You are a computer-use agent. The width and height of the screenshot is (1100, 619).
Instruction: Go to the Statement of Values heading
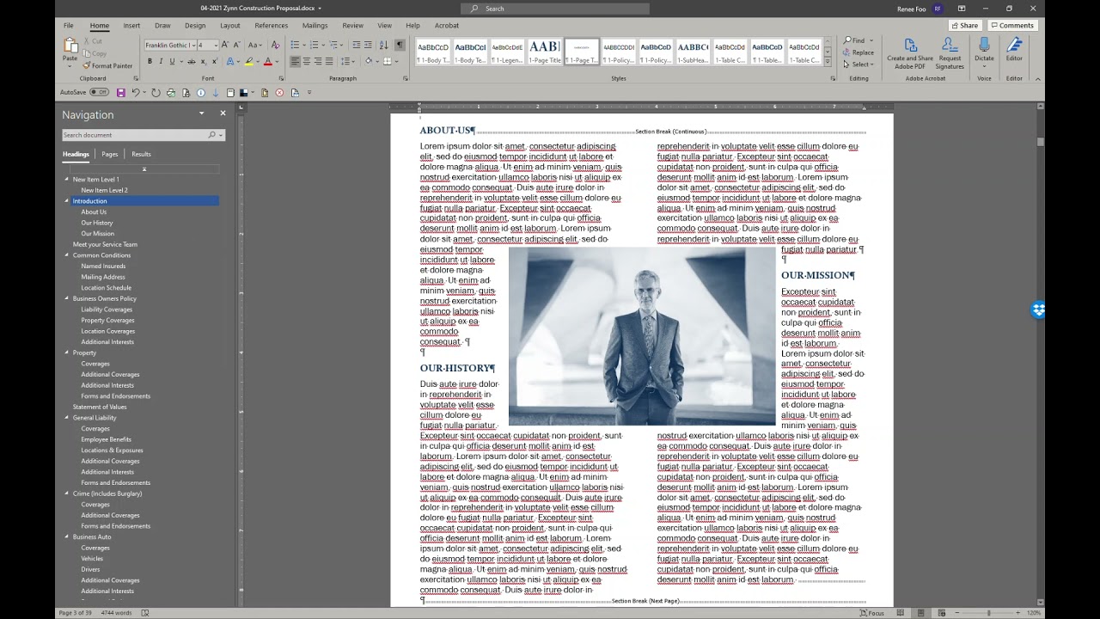(100, 407)
